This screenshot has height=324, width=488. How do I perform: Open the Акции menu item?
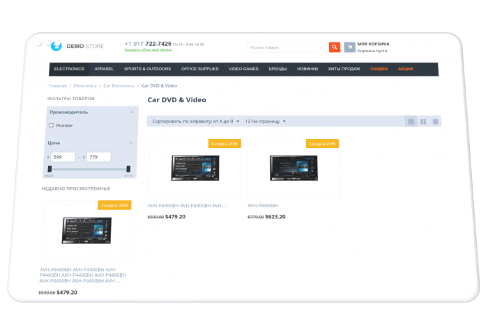point(405,69)
